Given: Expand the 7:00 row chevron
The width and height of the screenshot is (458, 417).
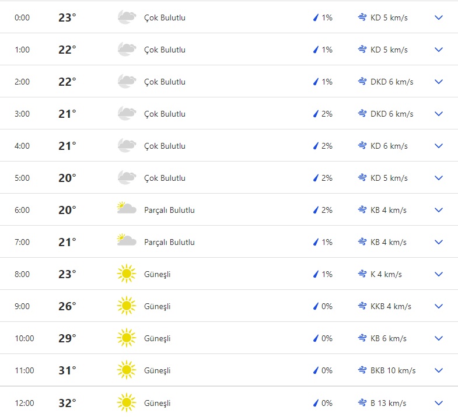Looking at the screenshot, I should (x=439, y=242).
